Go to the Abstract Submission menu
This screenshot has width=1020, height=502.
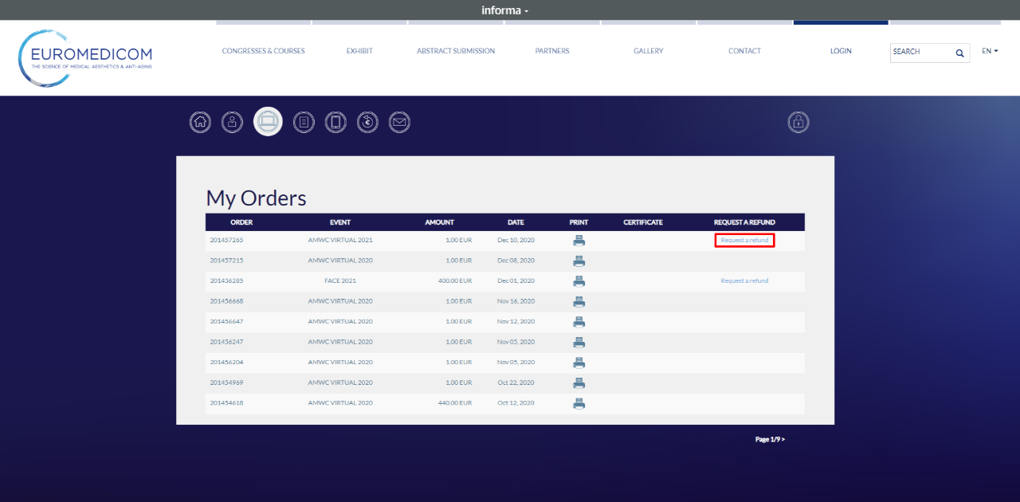click(x=456, y=51)
